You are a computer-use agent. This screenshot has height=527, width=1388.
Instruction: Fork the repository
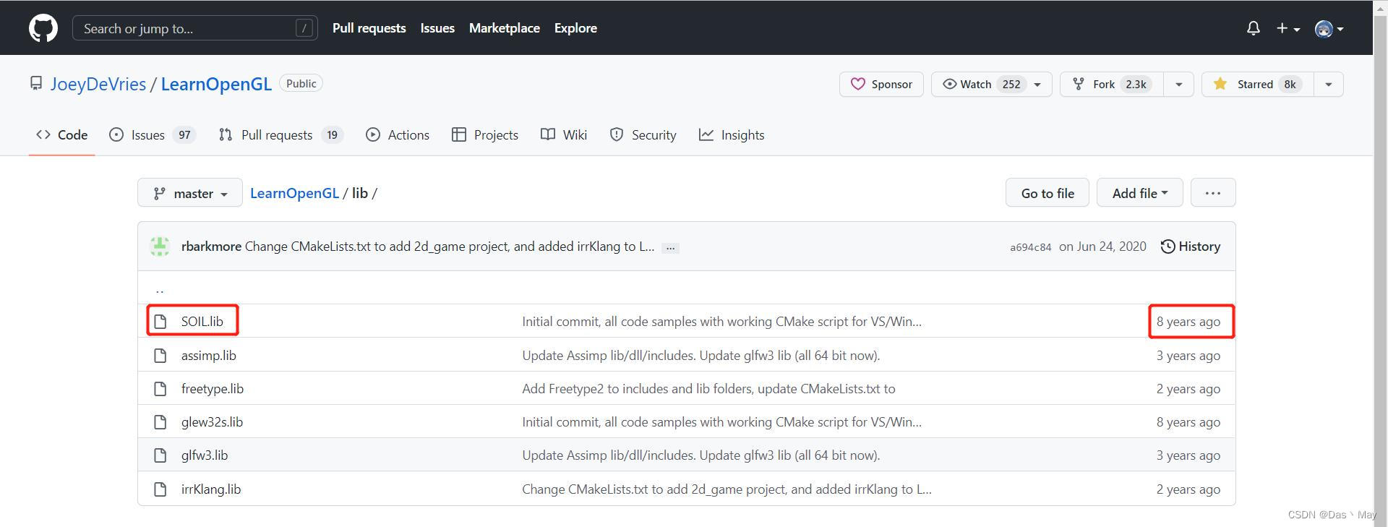click(1112, 84)
